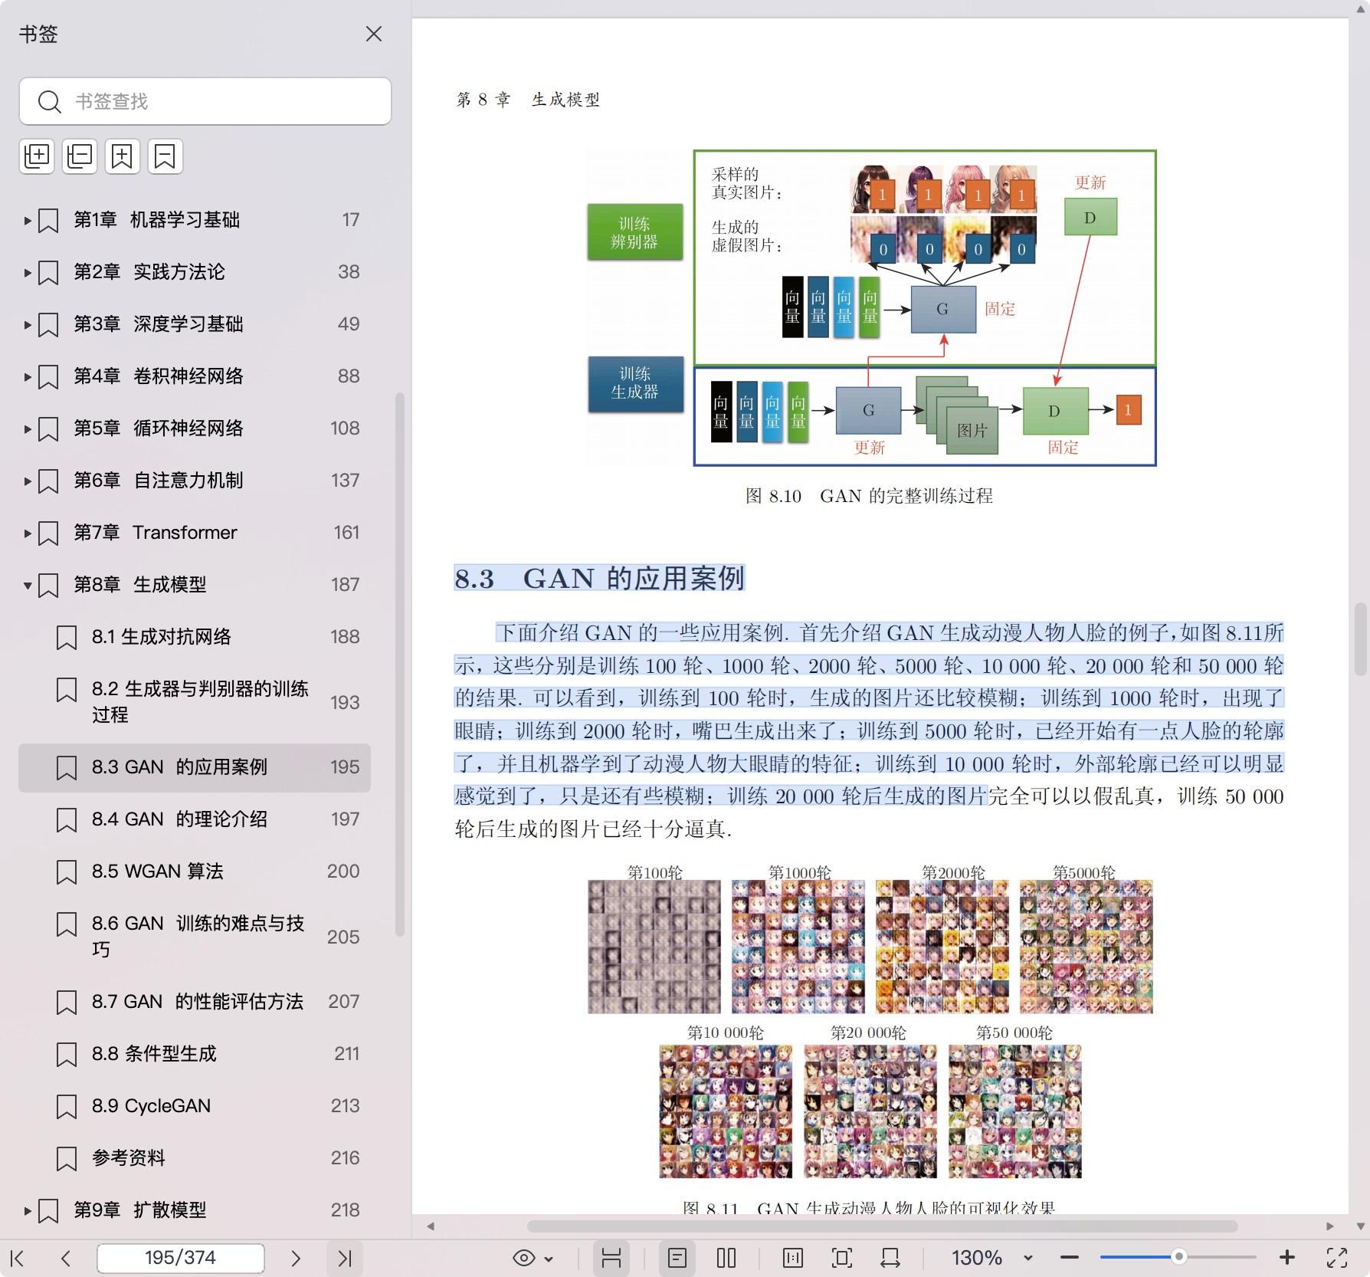Select two-page layout
The height and width of the screenshot is (1277, 1370).
pos(726,1258)
